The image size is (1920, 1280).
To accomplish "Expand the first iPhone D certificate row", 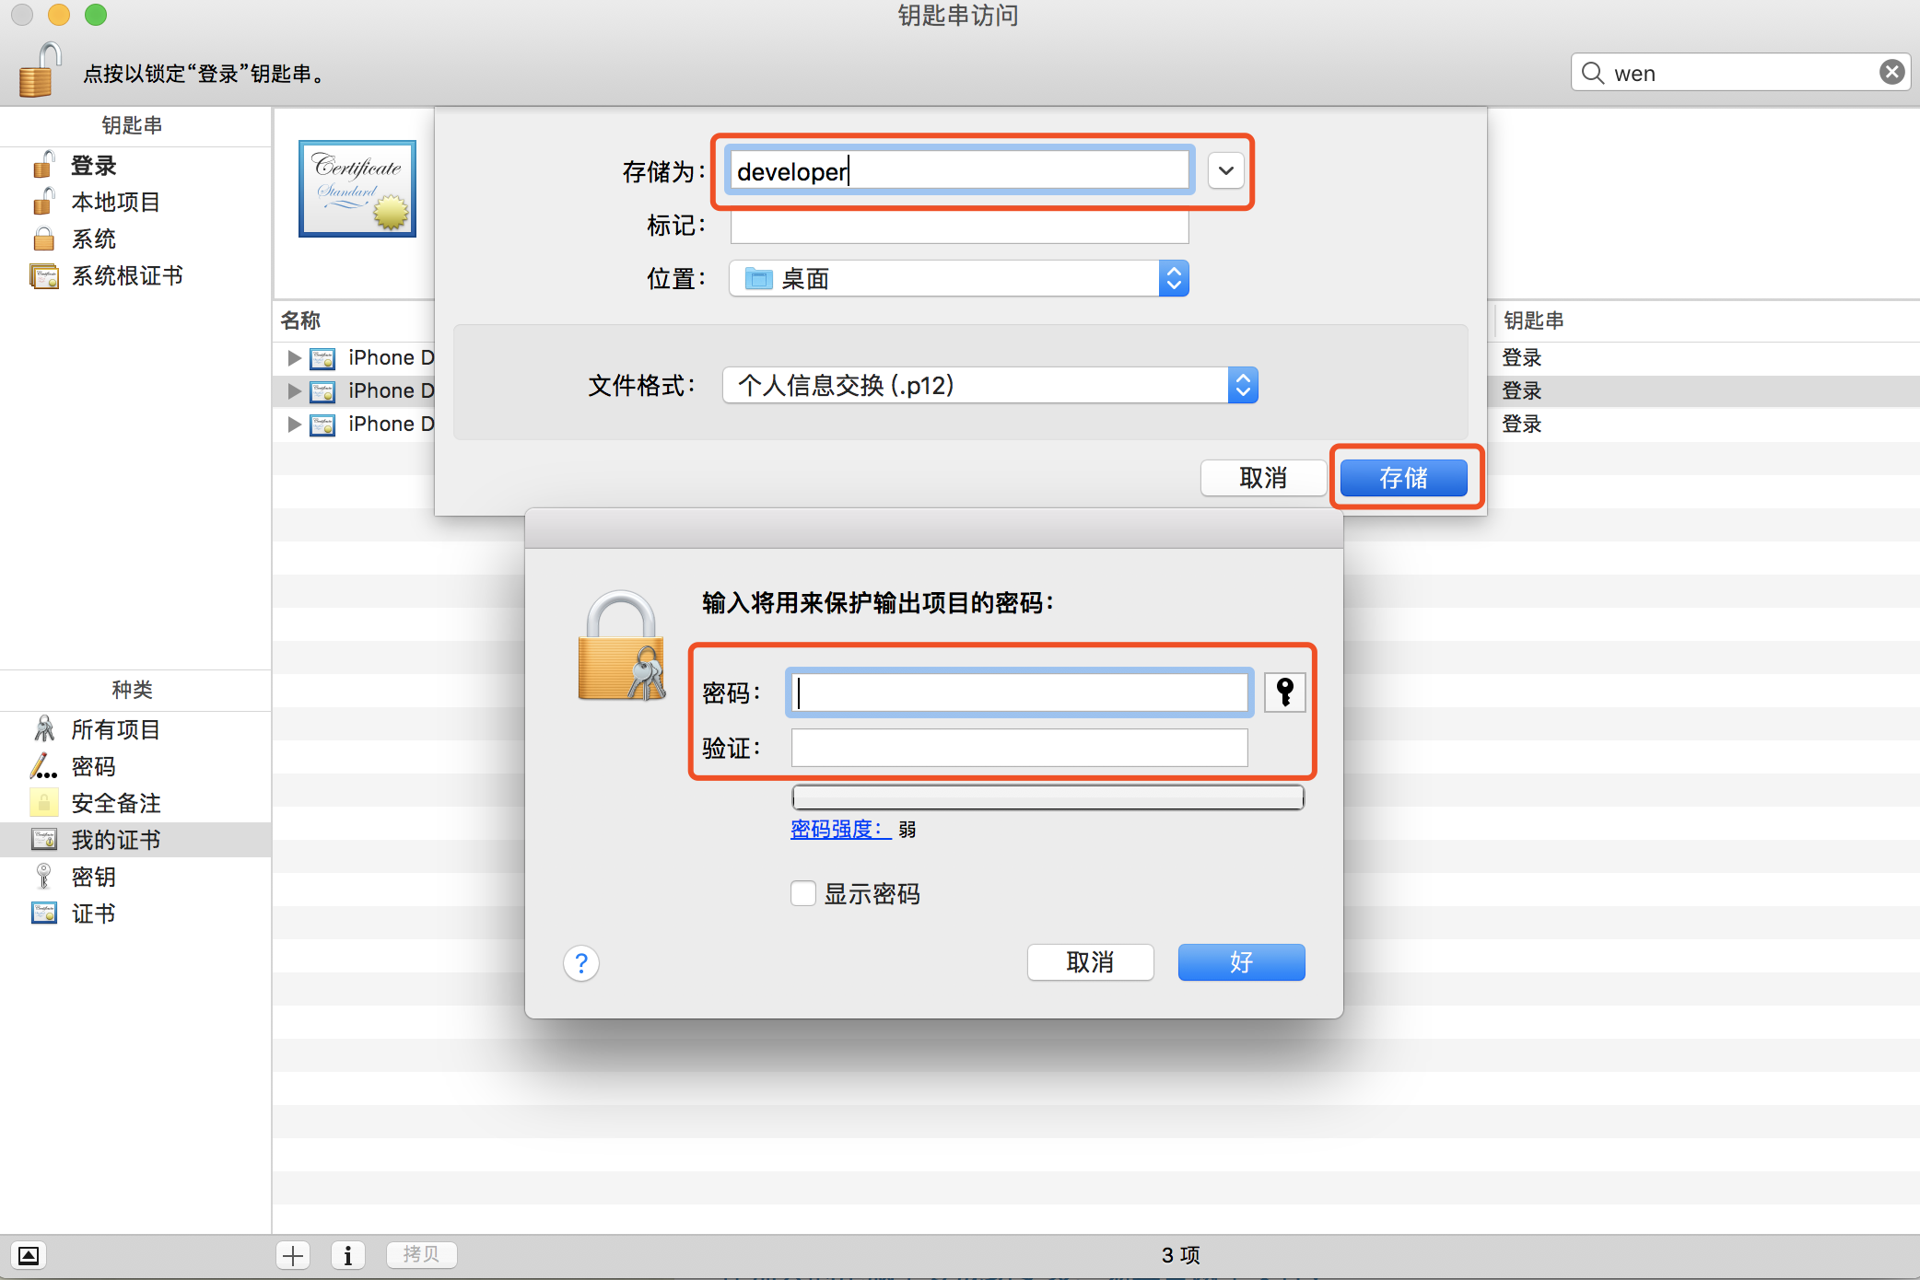I will (x=295, y=357).
